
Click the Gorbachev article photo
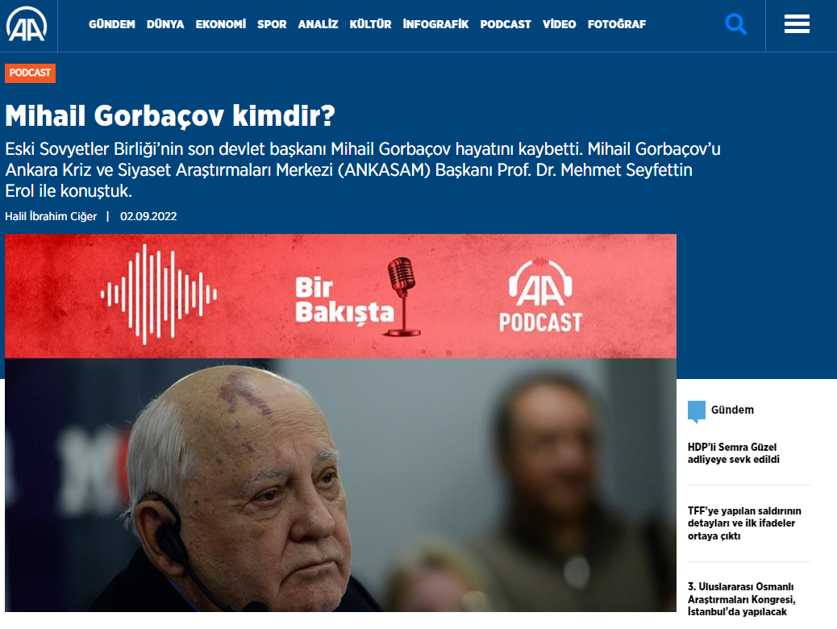(340, 485)
